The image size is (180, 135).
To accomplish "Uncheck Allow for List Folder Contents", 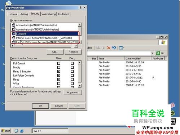I will [x=59, y=75].
